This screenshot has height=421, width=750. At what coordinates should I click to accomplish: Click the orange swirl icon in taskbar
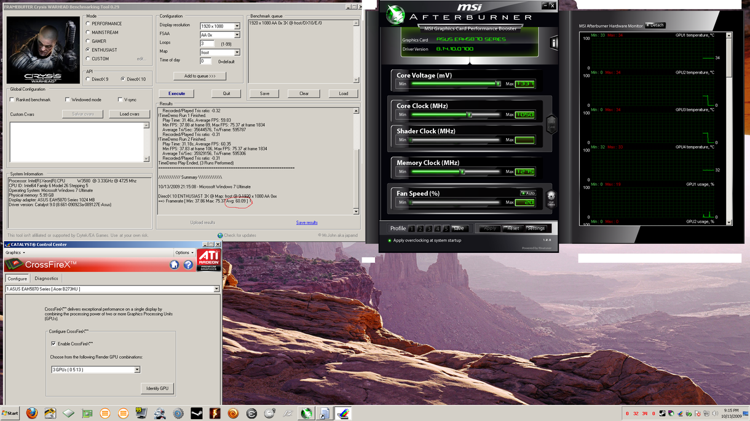coord(233,414)
